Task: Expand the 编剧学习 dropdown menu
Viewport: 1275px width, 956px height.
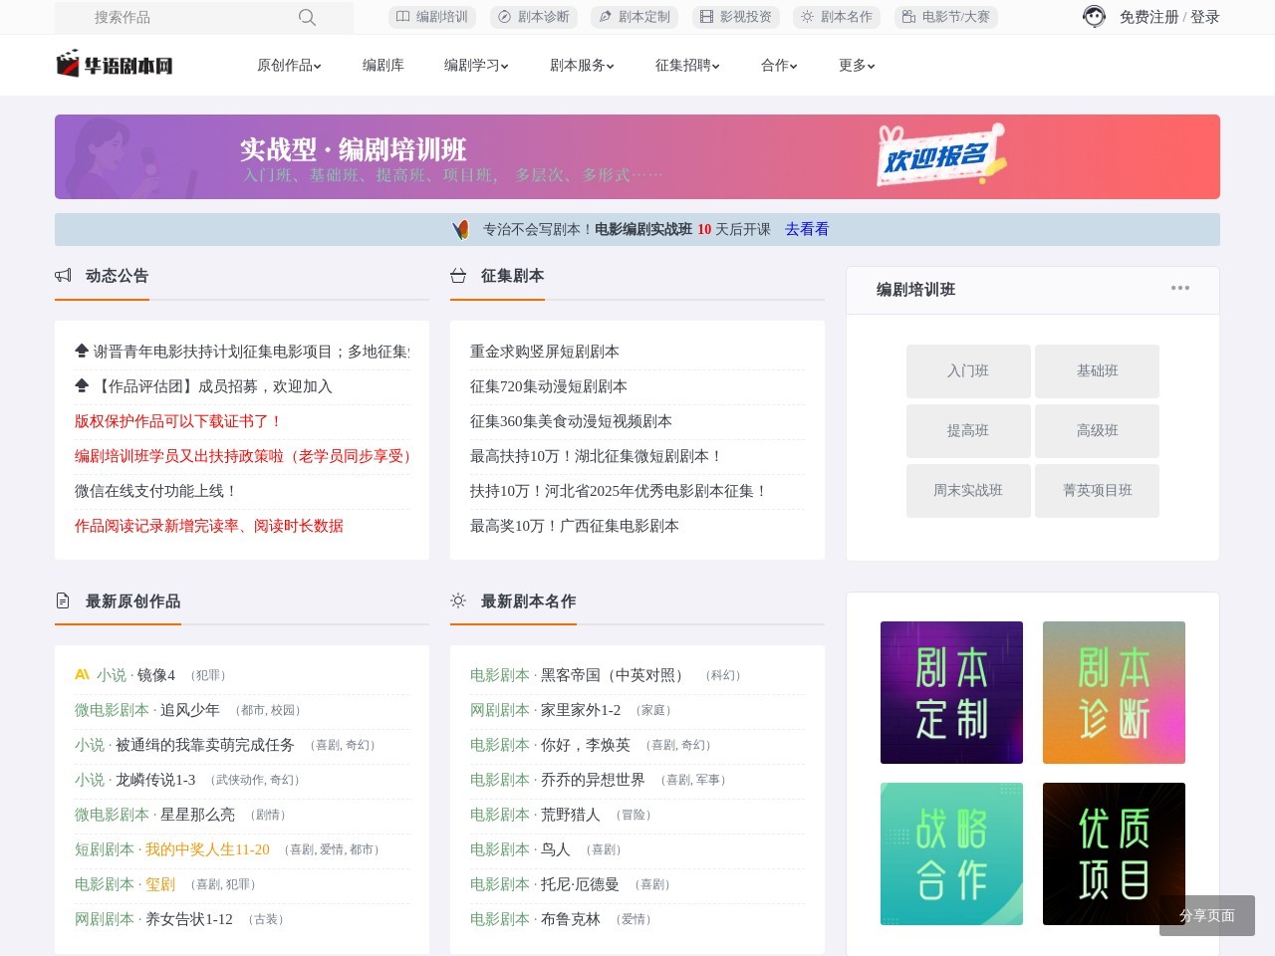Action: (476, 66)
